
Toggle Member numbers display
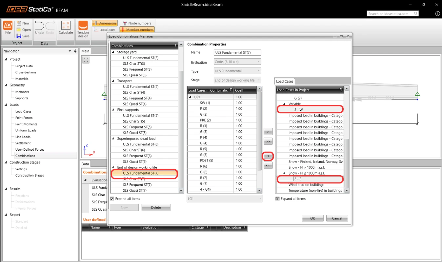(x=137, y=29)
